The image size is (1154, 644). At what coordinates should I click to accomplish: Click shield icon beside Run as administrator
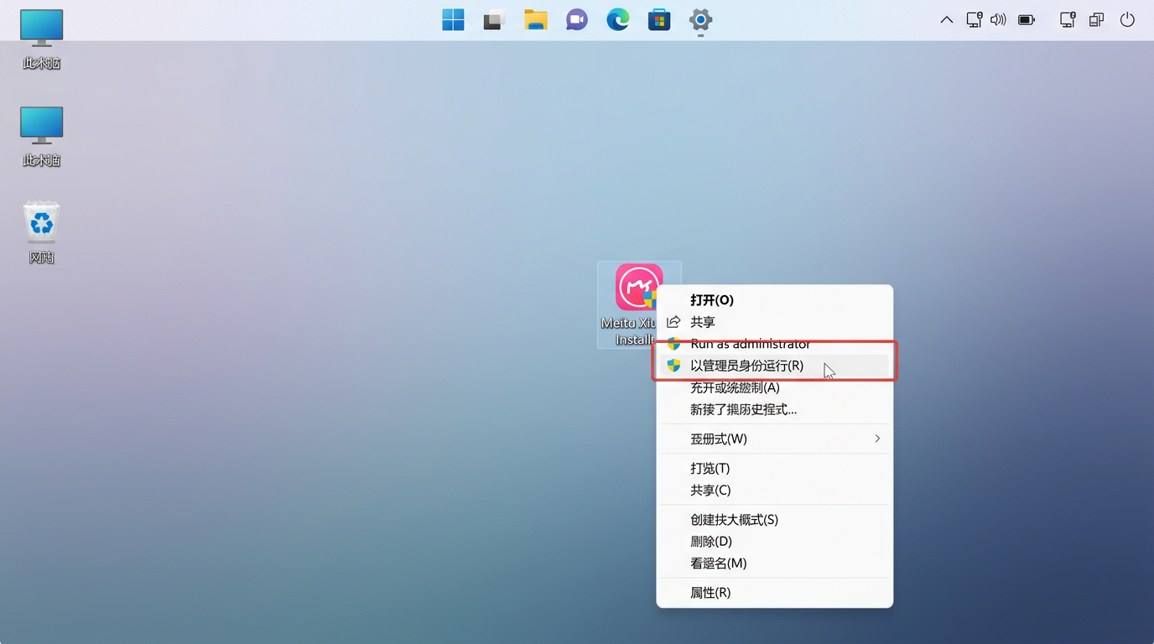[673, 344]
